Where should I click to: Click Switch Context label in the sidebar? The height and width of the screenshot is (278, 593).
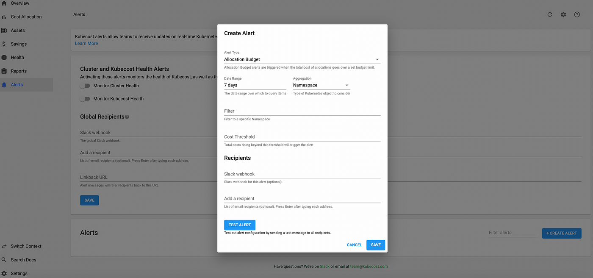pyautogui.click(x=26, y=246)
